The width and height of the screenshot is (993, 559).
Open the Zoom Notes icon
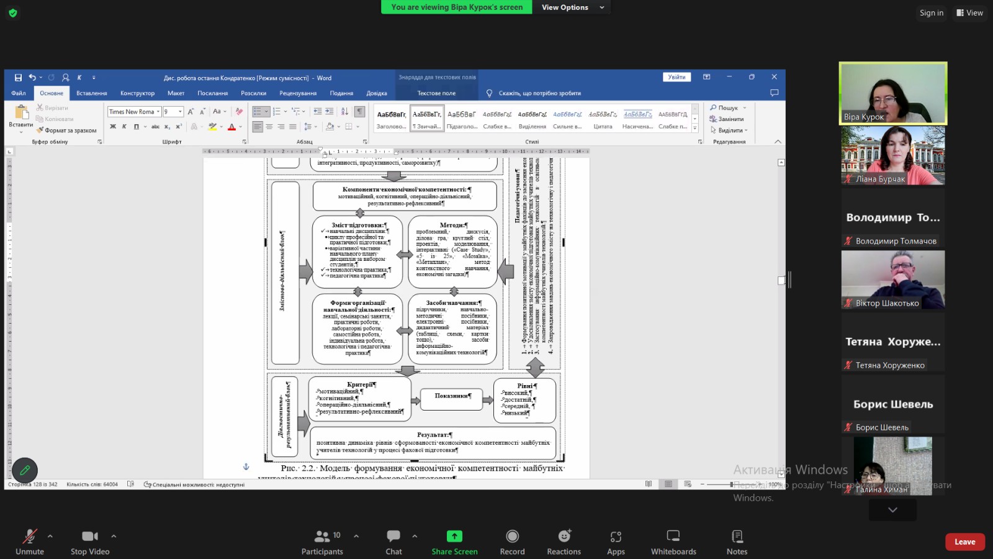pyautogui.click(x=737, y=537)
